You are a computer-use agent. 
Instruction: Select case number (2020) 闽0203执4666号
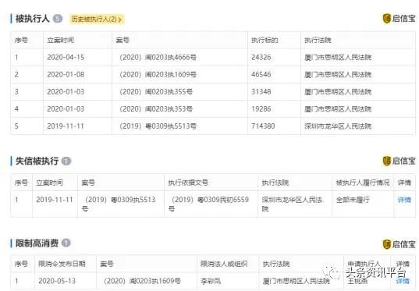pos(158,57)
